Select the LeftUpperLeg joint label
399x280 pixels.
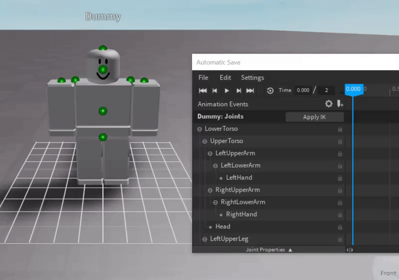[229, 239]
